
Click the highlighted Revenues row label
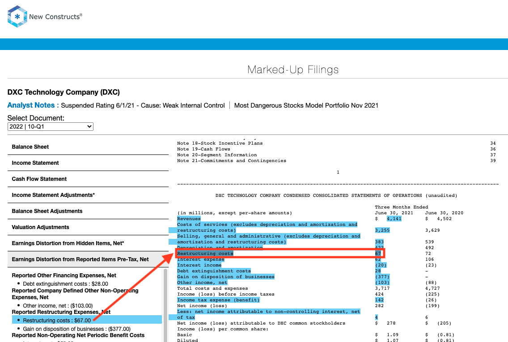tap(189, 219)
